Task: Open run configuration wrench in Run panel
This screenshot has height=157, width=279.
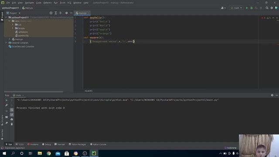Action: 7,105
